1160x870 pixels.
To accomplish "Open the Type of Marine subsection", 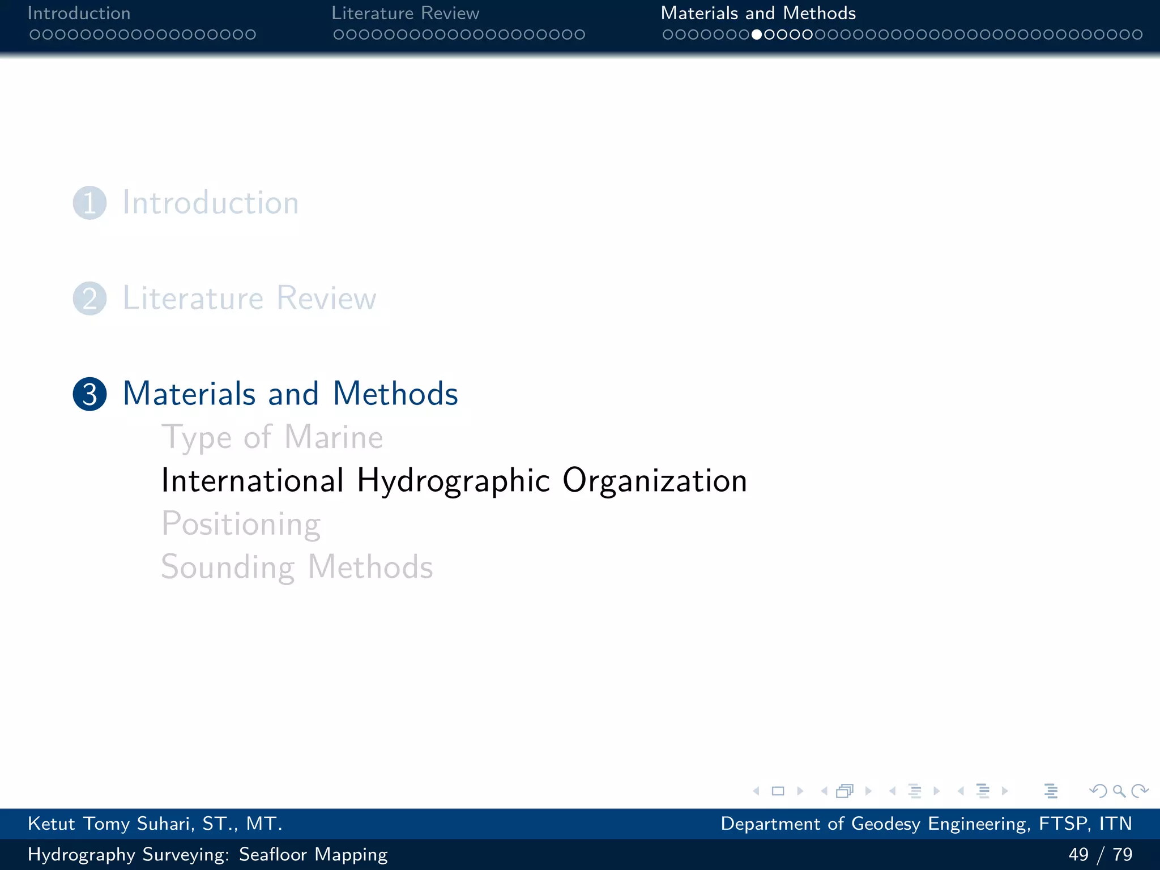I will (x=272, y=438).
